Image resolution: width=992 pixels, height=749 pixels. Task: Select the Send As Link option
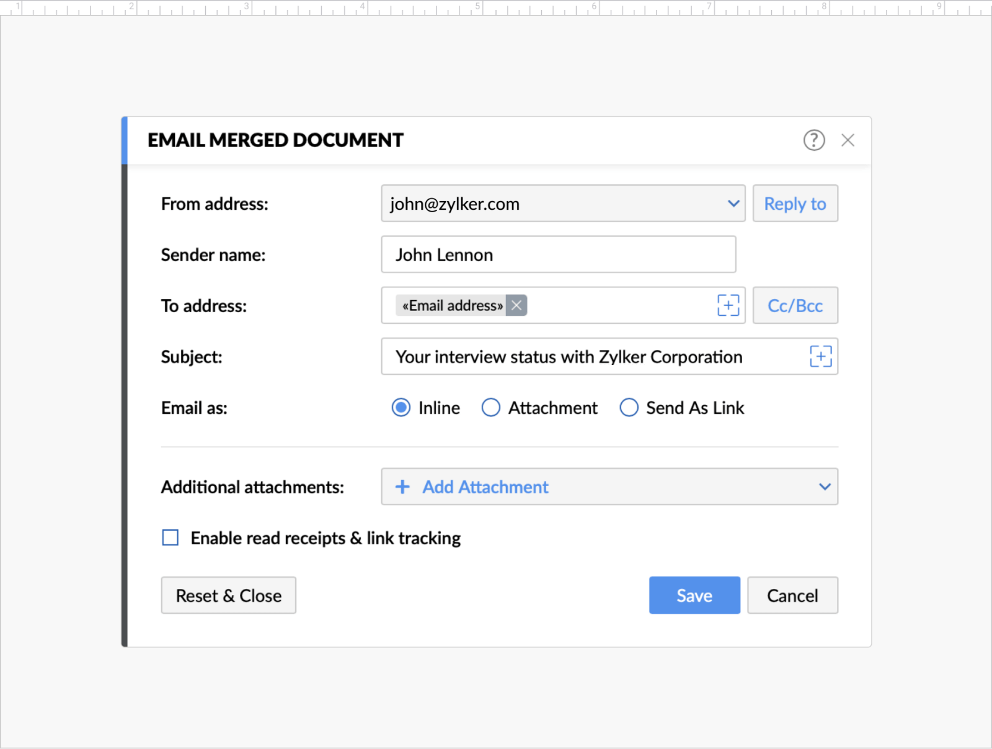pyautogui.click(x=629, y=408)
